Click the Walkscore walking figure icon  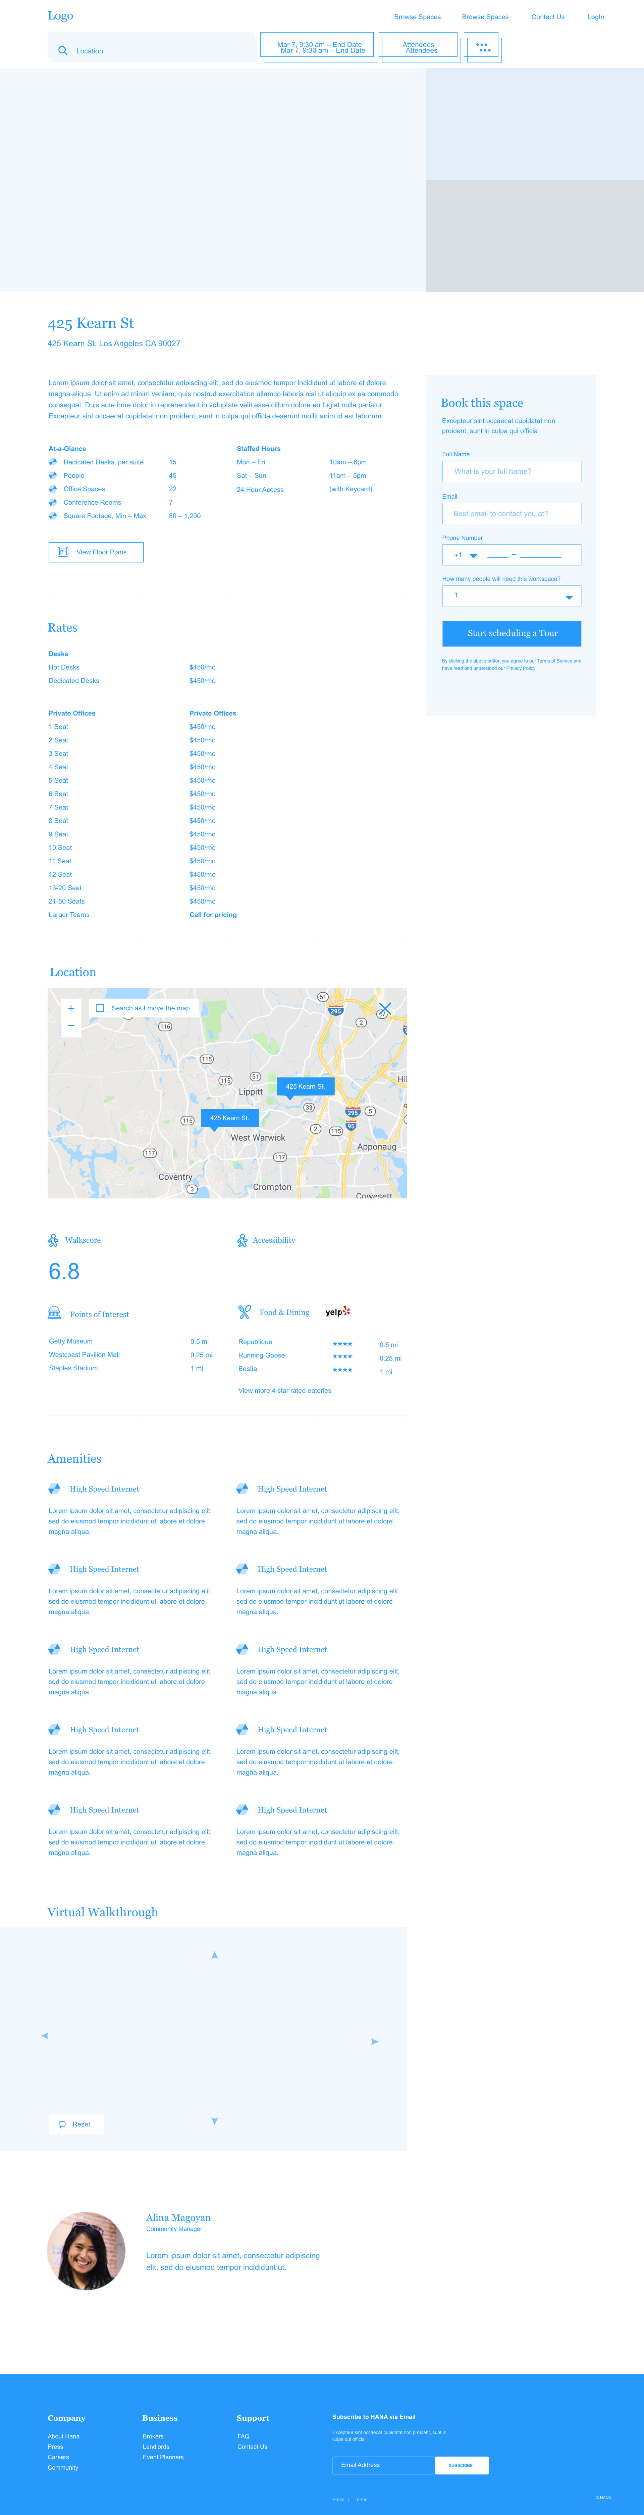click(x=53, y=1240)
